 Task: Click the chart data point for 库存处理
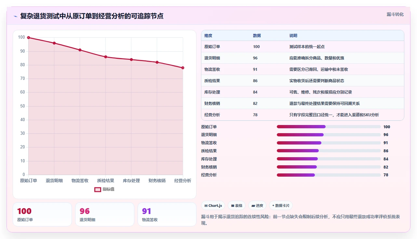(x=131, y=59)
